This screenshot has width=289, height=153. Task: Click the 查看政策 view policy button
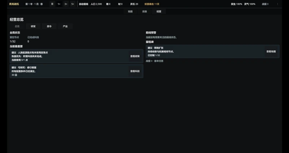click(135, 56)
